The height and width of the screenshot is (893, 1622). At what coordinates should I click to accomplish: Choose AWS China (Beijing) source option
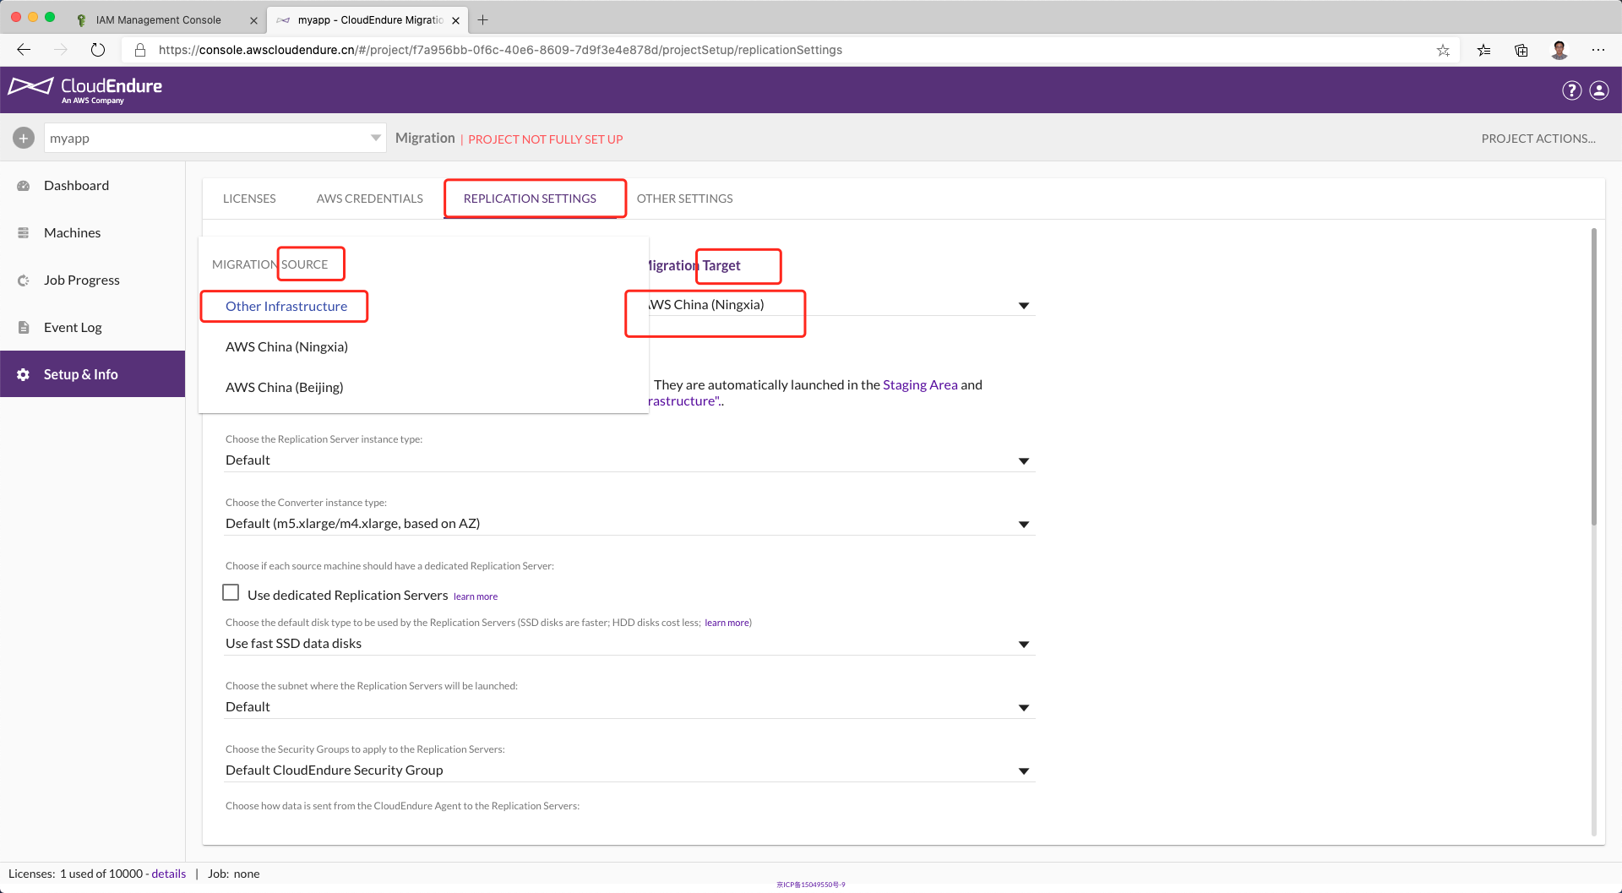pos(284,388)
